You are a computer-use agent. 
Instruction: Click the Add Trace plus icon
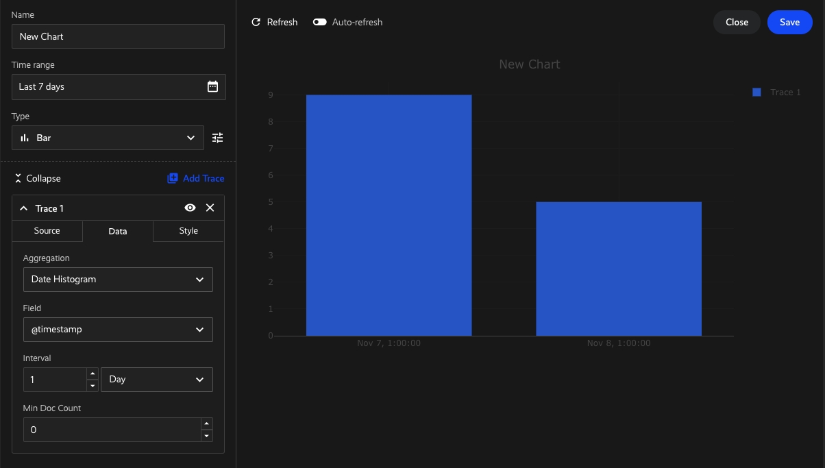coord(173,178)
